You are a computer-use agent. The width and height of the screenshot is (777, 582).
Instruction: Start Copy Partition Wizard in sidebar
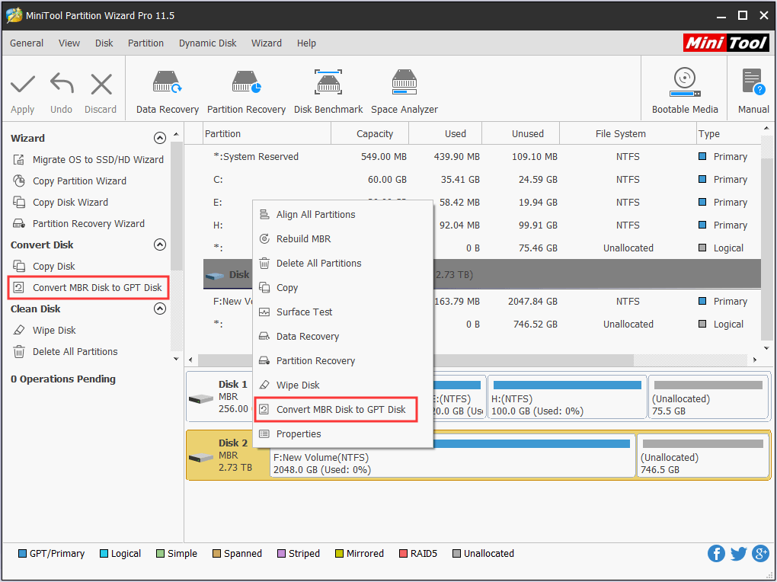pos(69,181)
